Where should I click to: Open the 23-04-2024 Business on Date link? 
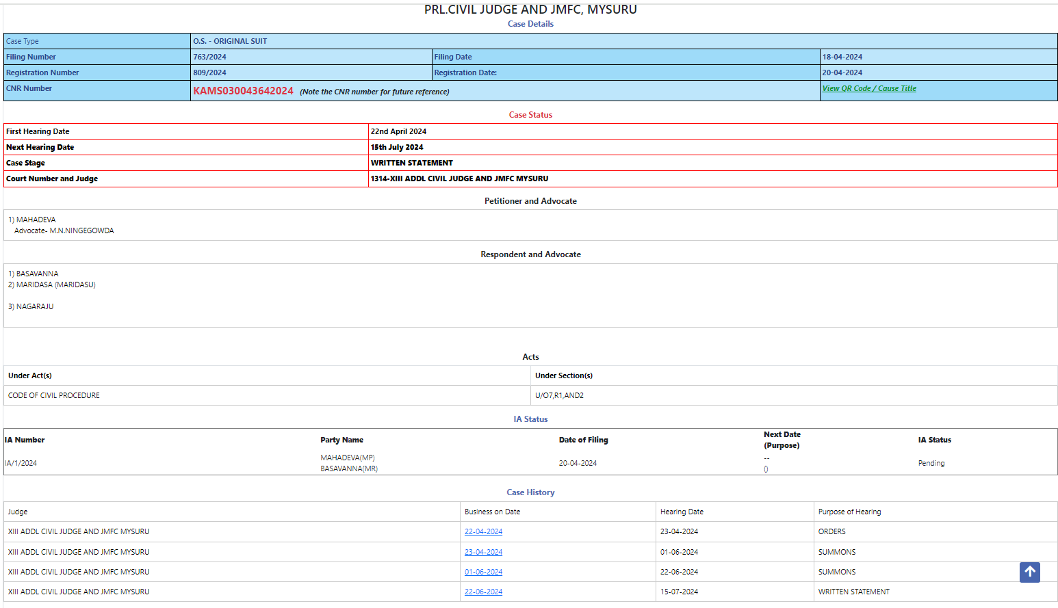point(483,552)
